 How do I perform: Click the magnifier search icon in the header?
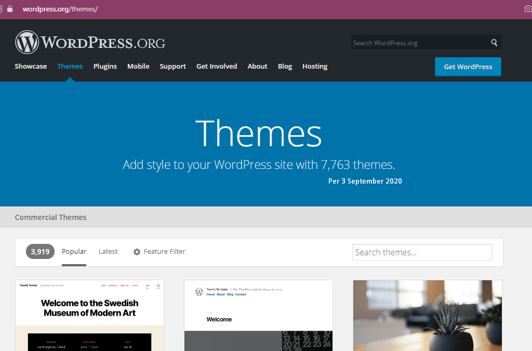coord(494,43)
